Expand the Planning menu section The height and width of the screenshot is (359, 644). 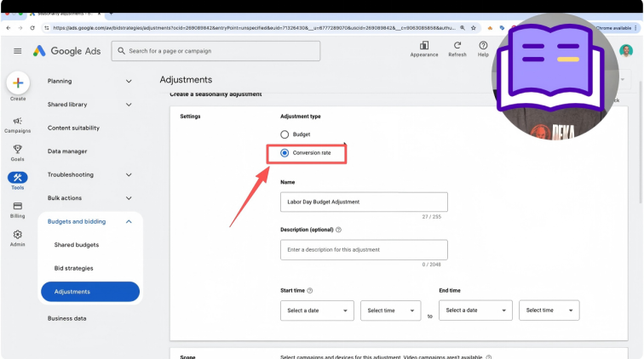click(129, 81)
